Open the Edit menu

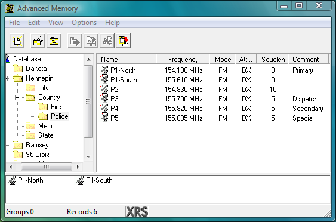[x=34, y=23]
